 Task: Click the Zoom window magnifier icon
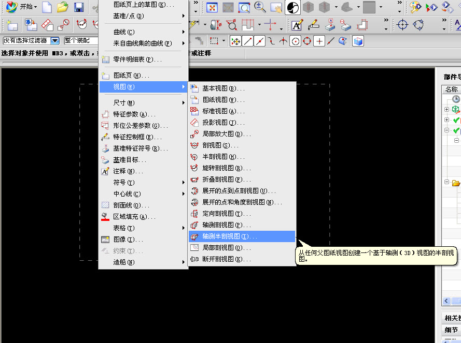pos(244,8)
